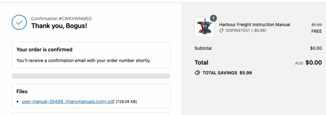The width and height of the screenshot is (326, 115).
Task: Click the AUD currency label
Action: coord(299,63)
